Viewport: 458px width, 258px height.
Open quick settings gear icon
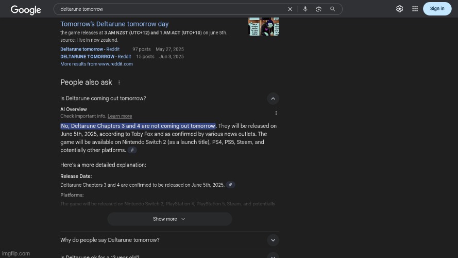(399, 9)
